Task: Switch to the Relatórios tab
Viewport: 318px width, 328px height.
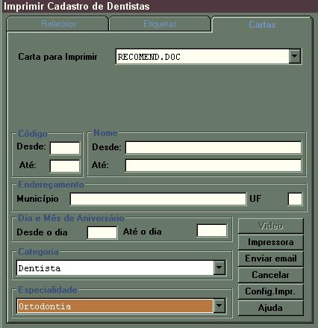Action: [x=57, y=24]
